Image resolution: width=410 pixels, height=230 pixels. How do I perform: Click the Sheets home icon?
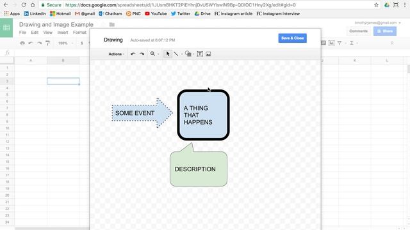click(6, 27)
